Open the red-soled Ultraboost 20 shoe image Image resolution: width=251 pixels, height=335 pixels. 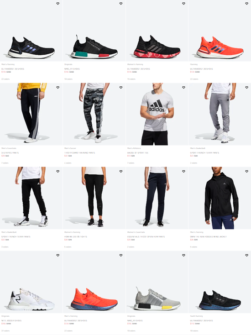157,31
